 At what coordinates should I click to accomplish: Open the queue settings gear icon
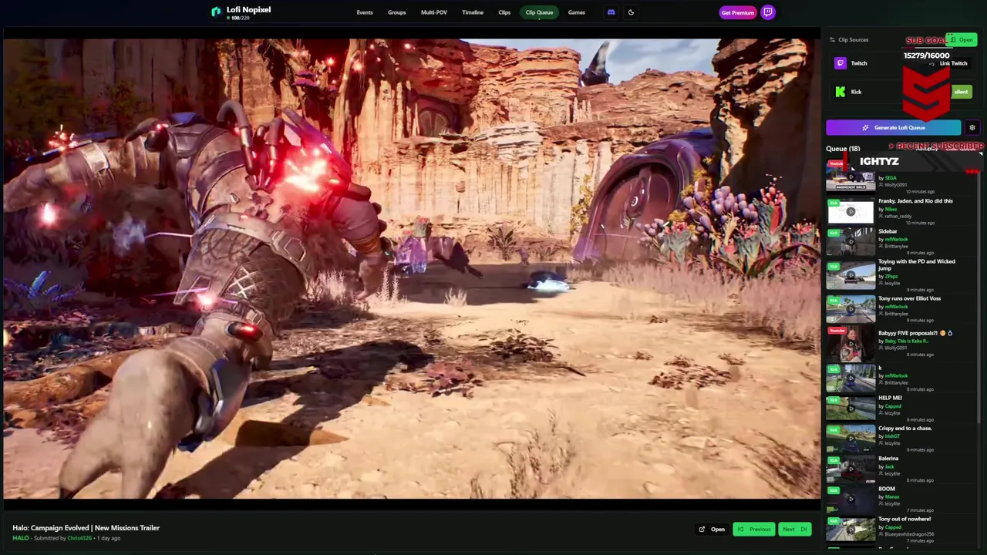972,128
